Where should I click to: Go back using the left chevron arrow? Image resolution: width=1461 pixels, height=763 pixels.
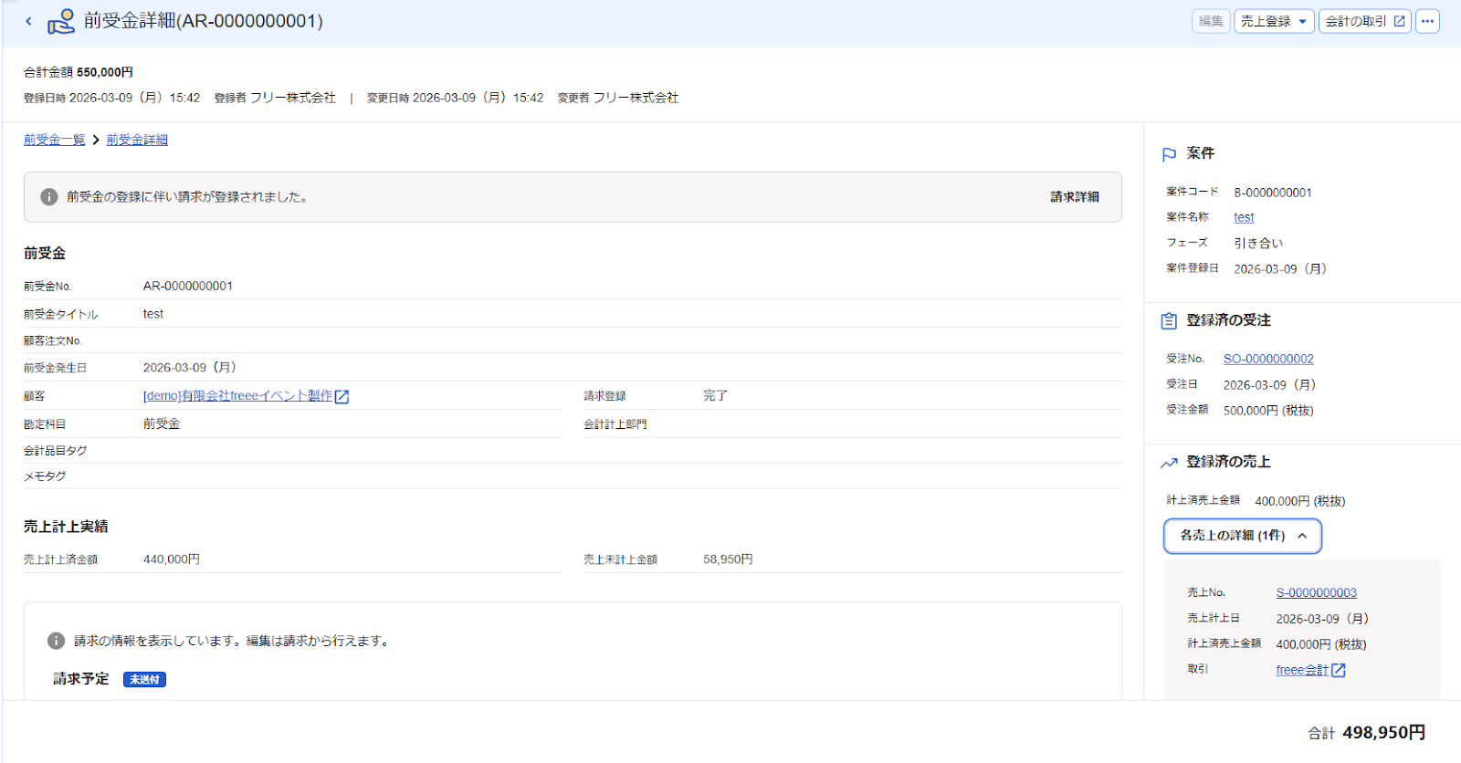point(28,21)
